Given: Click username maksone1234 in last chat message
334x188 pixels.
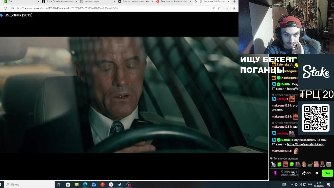Looking at the screenshot, I should (282, 151).
